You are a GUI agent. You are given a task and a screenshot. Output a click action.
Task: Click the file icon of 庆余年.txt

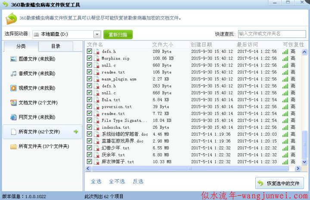[97, 155]
